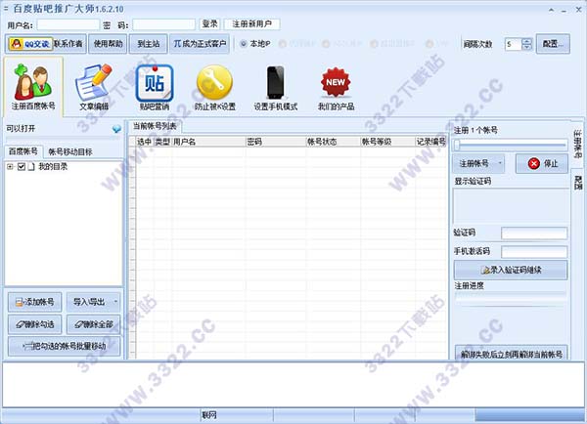This screenshot has height=424, width=587.
Task: Select the 本地IP radio button
Action: click(244, 44)
